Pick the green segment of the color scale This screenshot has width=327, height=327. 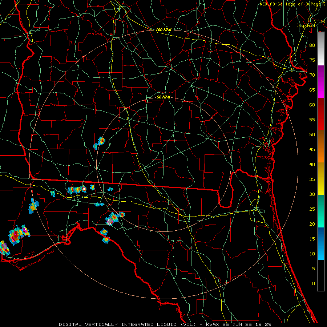click(x=321, y=211)
